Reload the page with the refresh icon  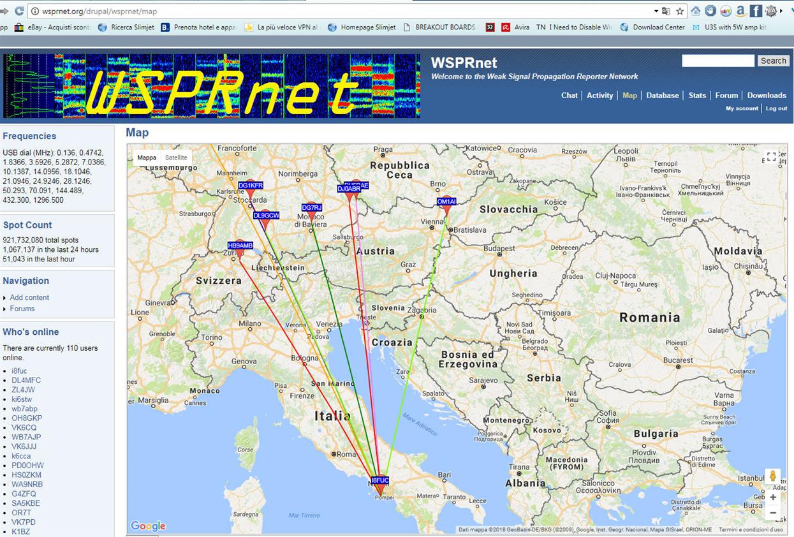click(x=19, y=11)
